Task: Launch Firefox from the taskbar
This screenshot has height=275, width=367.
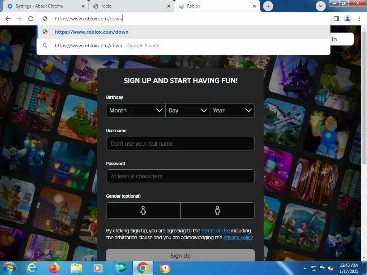Action: (54, 268)
